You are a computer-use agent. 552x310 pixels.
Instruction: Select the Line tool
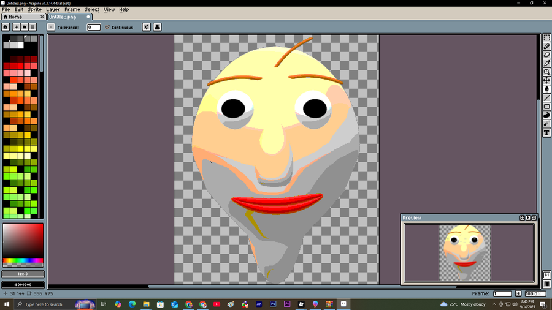tap(546, 98)
